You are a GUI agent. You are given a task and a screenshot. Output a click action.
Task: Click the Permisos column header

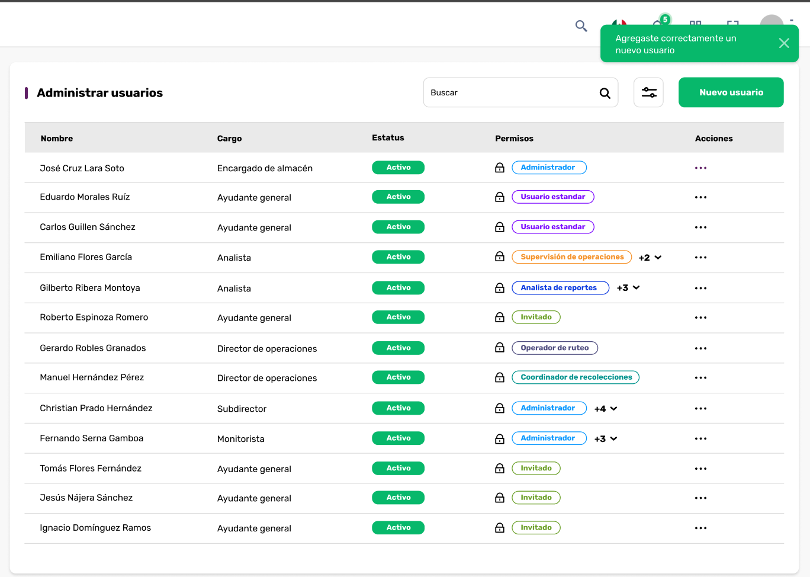tap(514, 139)
